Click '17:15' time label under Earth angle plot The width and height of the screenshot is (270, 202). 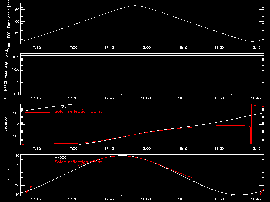click(36, 47)
